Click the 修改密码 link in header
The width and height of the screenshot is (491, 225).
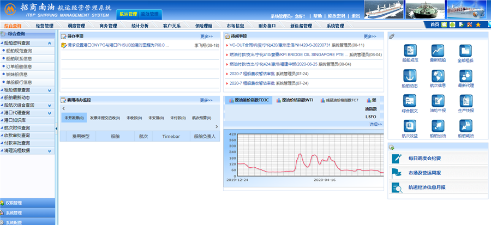click(x=337, y=16)
